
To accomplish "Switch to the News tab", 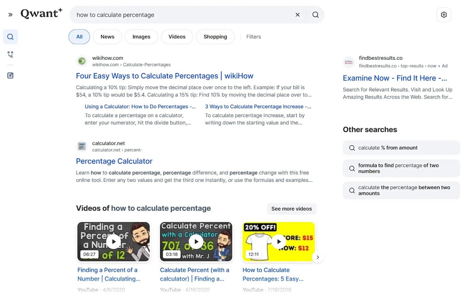I will pos(107,36).
